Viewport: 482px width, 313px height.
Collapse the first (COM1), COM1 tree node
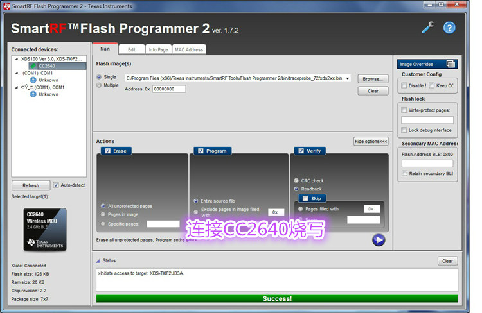point(17,73)
